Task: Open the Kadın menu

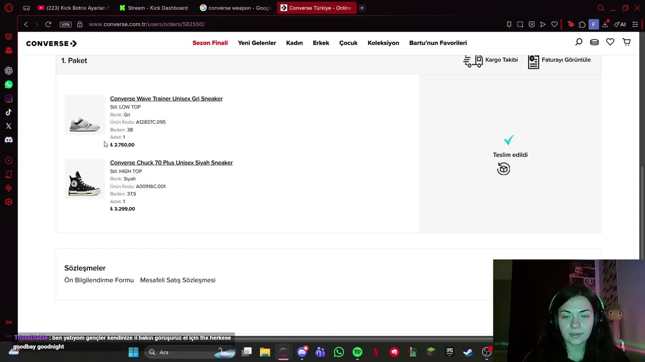Action: [x=294, y=43]
